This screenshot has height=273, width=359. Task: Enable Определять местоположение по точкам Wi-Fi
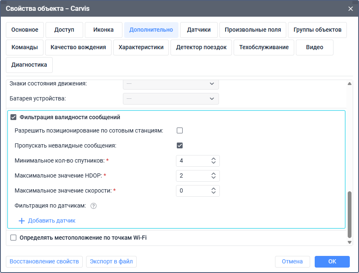click(x=13, y=238)
